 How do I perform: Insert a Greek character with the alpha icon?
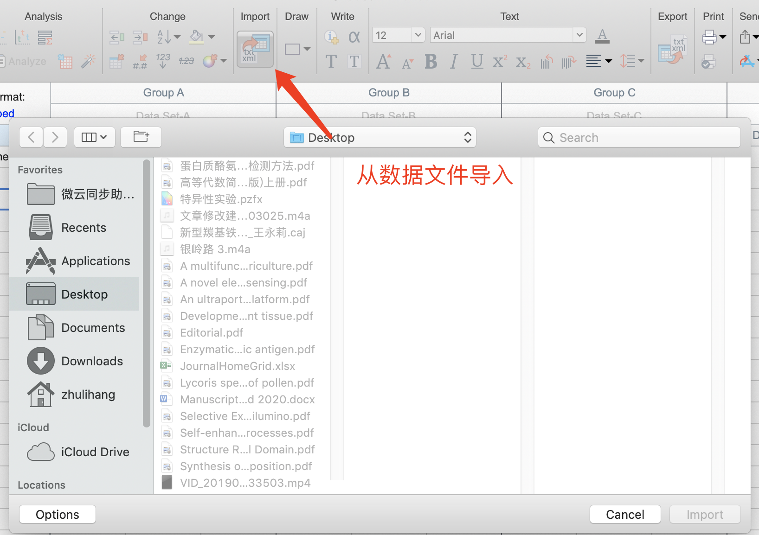click(x=354, y=37)
